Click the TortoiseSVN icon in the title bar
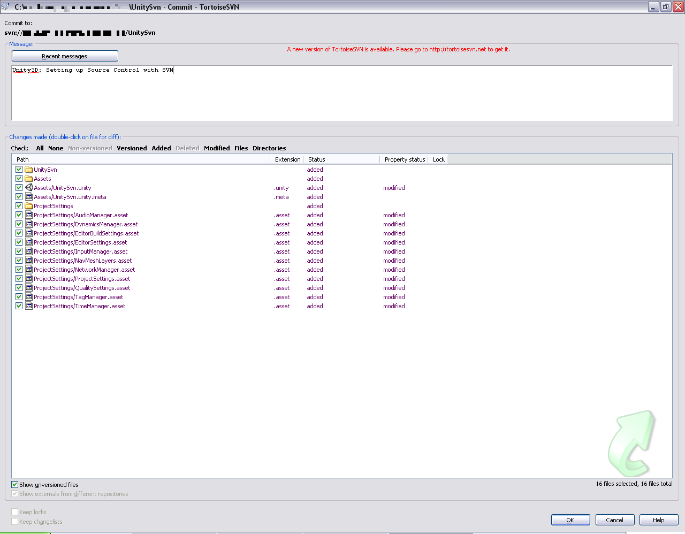 [x=5, y=6]
